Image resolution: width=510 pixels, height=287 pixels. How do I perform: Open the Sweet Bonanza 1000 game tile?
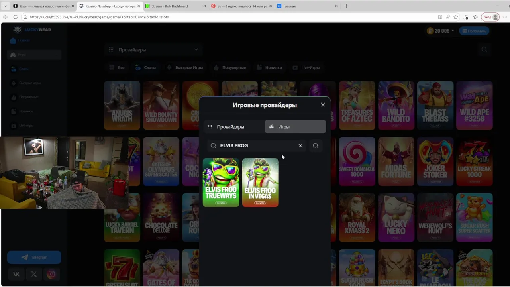click(357, 161)
